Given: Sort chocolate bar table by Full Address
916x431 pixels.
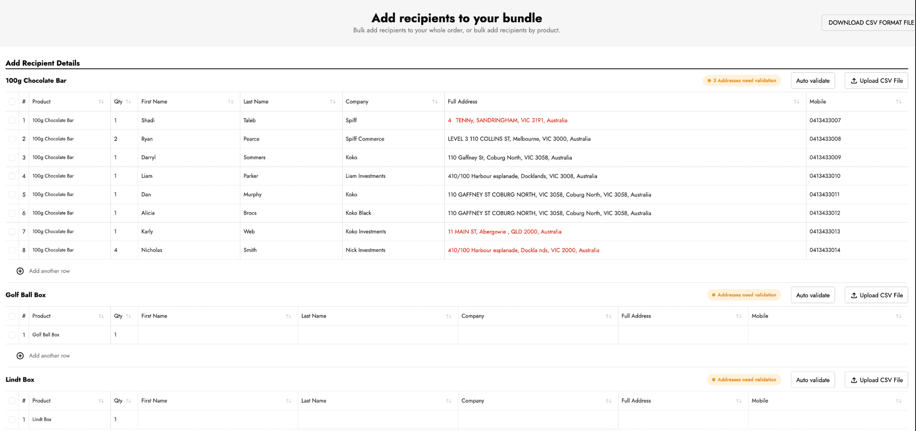Looking at the screenshot, I should click(x=796, y=102).
